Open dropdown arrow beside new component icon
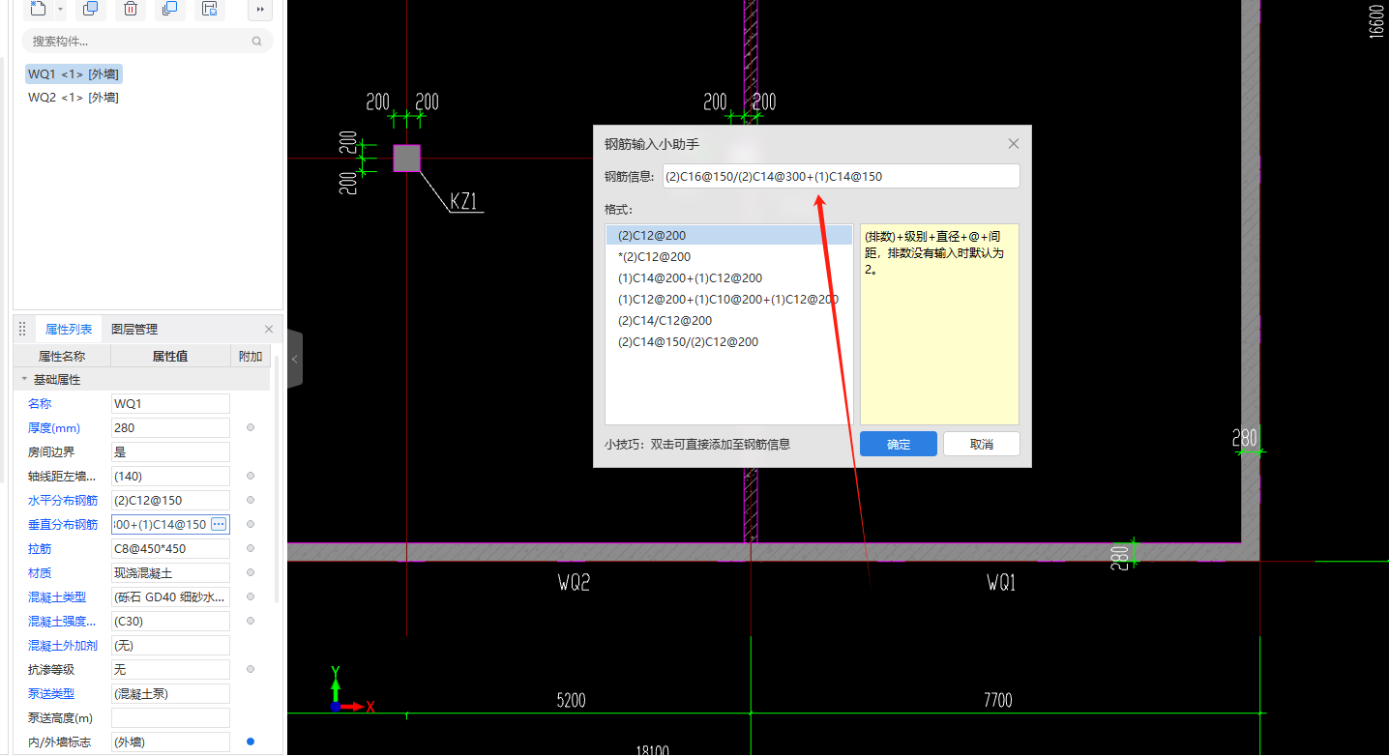 tap(61, 10)
